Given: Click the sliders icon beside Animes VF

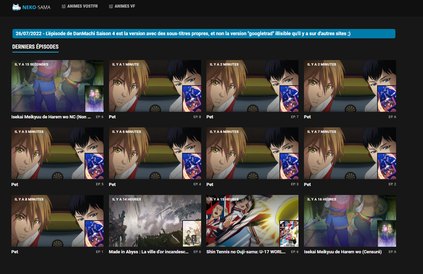Looking at the screenshot, I should 111,6.
